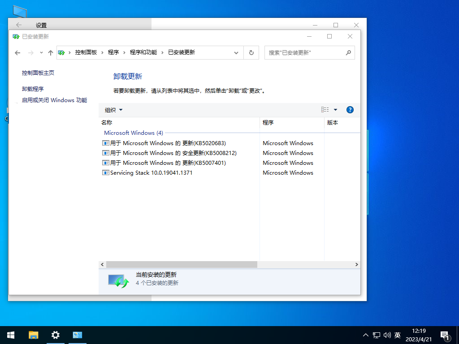Open Settings from the taskbar gear icon
The height and width of the screenshot is (344, 459).
pos(55,335)
